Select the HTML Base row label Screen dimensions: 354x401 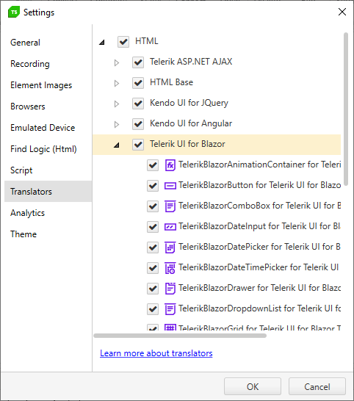pos(171,82)
